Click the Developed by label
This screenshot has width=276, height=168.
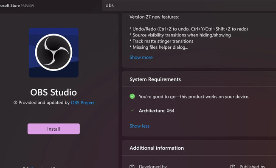click(153, 166)
